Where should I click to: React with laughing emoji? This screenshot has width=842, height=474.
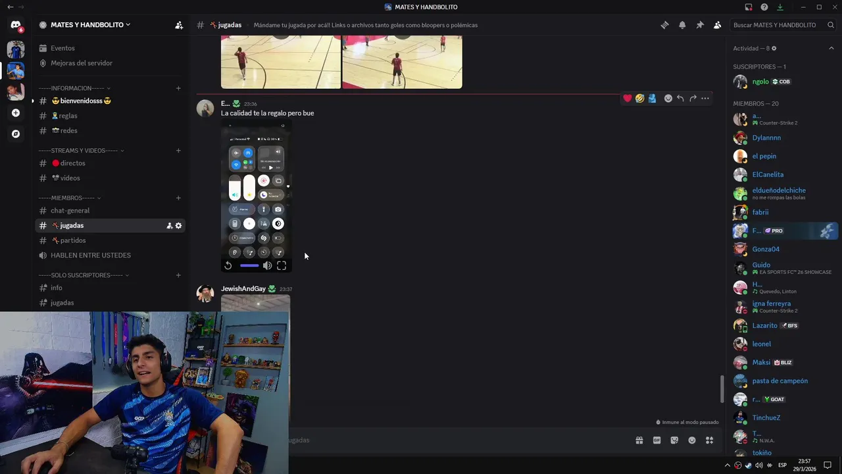[x=639, y=98]
